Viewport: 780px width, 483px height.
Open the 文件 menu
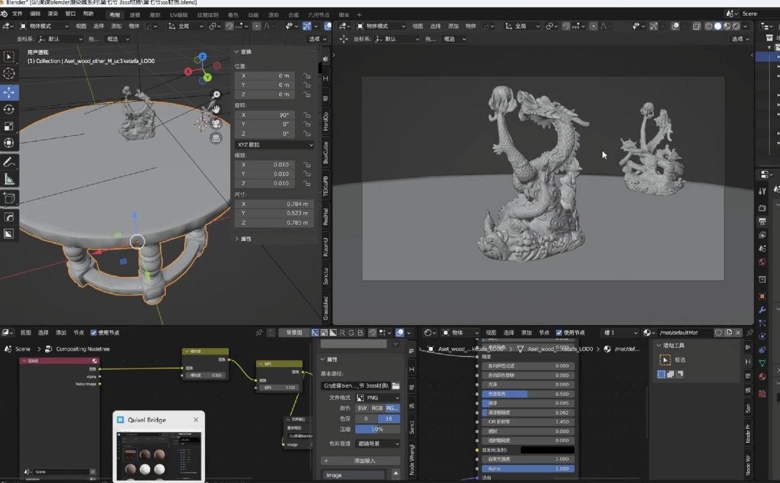click(17, 13)
